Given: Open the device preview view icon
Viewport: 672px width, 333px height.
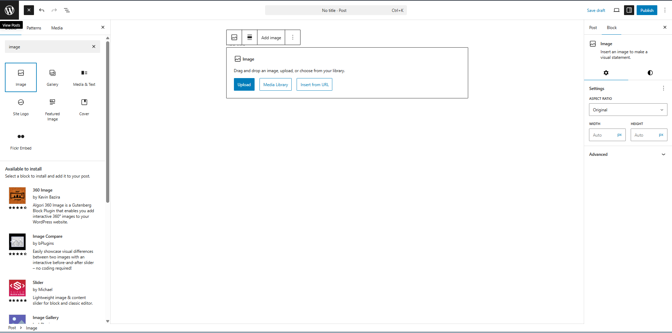Looking at the screenshot, I should [x=616, y=10].
